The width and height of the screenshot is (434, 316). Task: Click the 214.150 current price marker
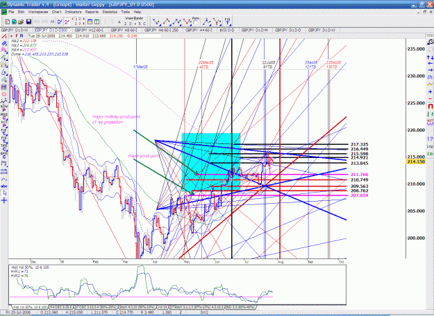click(415, 161)
